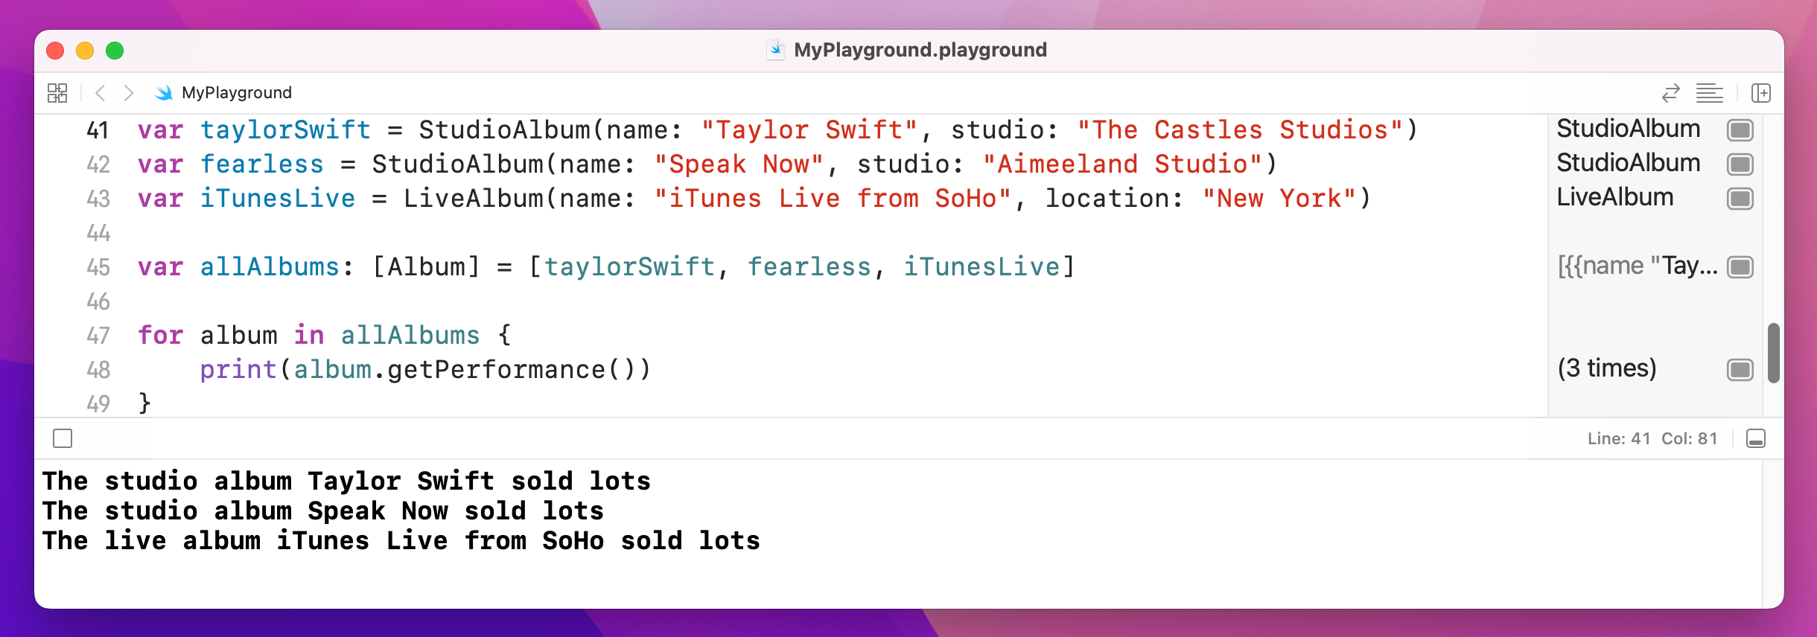Screen dimensions: 1817x637
Task: Add a new editor pane on right
Action: click(1760, 93)
